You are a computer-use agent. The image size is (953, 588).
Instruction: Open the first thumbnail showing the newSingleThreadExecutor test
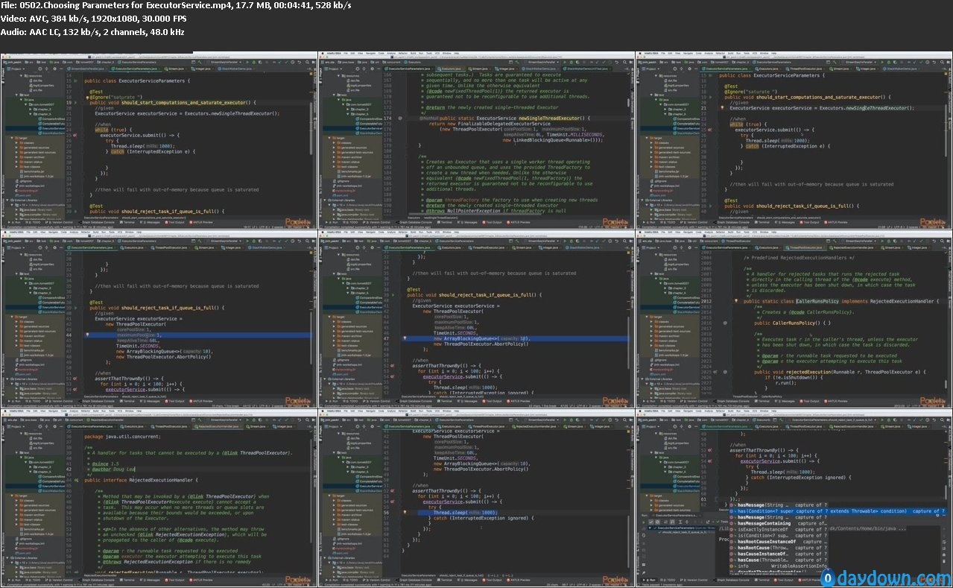click(x=159, y=139)
